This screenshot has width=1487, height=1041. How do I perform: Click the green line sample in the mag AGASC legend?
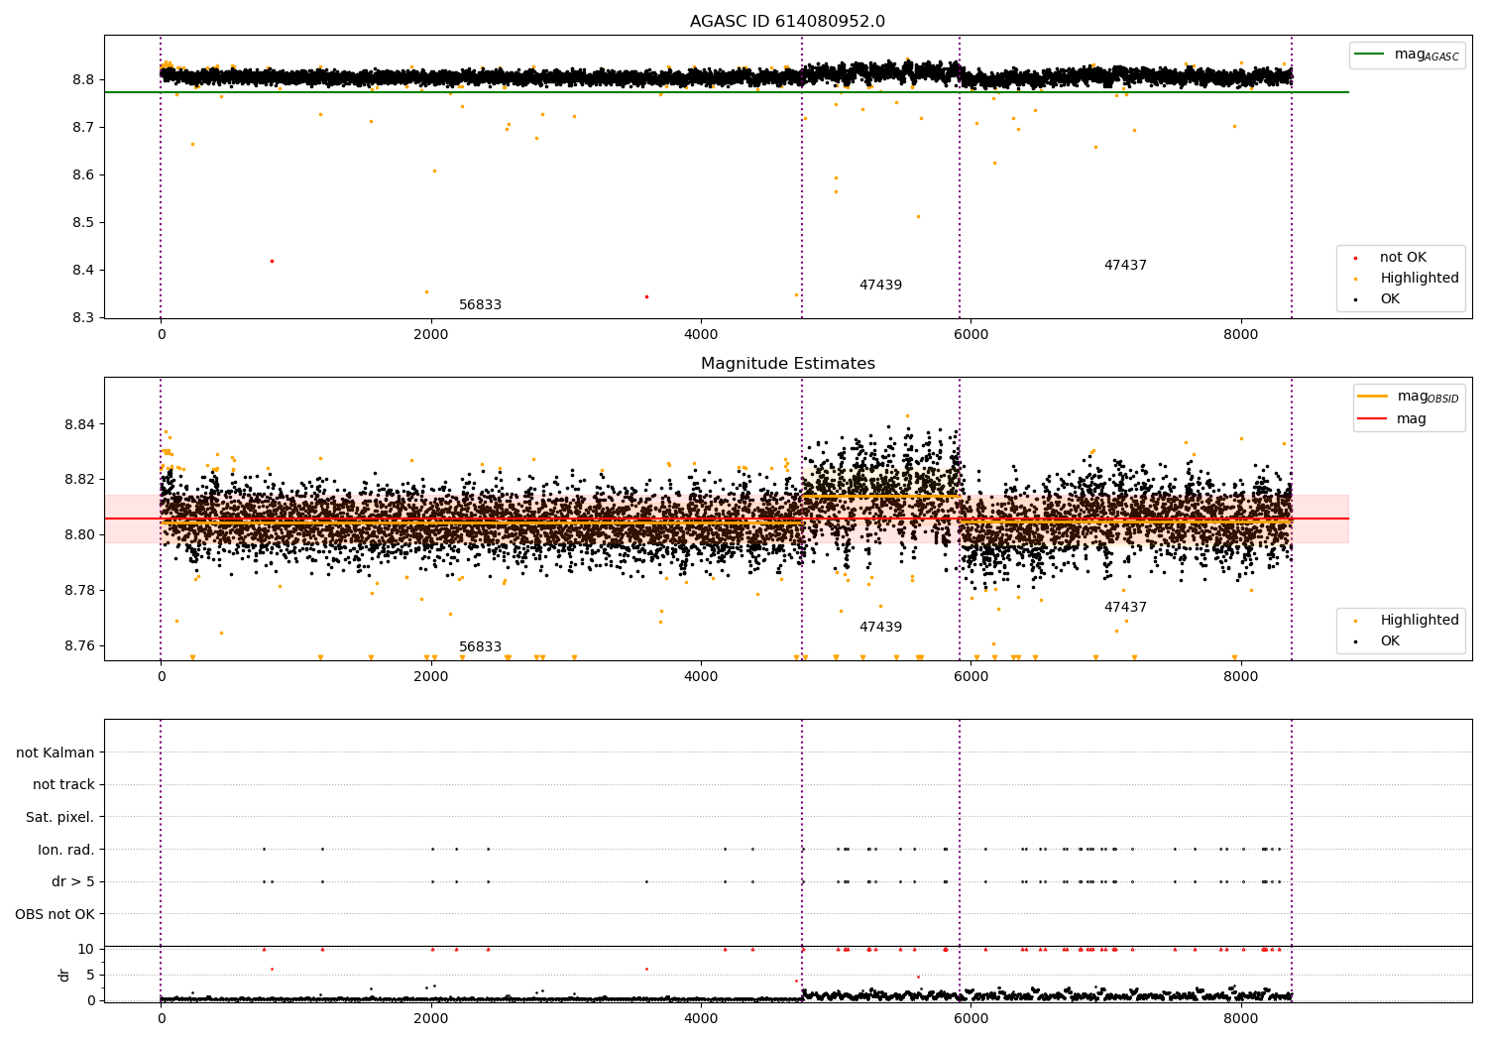point(1370,55)
